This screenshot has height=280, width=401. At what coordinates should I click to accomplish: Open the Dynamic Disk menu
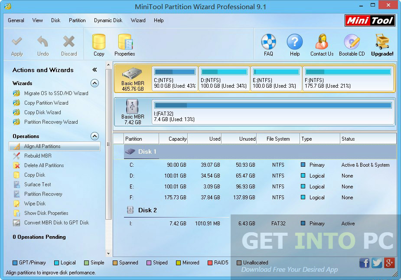pos(108,20)
